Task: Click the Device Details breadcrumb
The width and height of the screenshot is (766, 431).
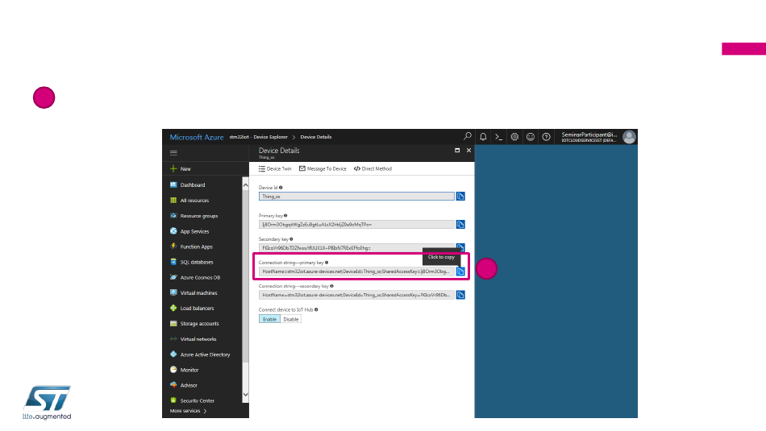Action: [315, 137]
